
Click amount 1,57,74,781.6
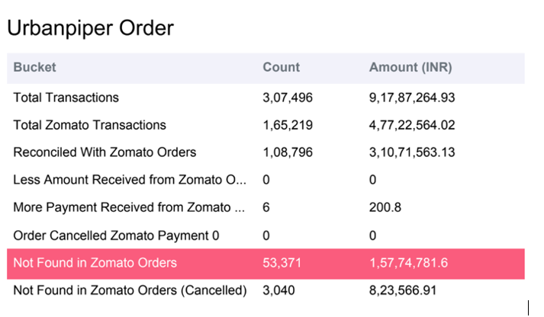click(x=408, y=264)
